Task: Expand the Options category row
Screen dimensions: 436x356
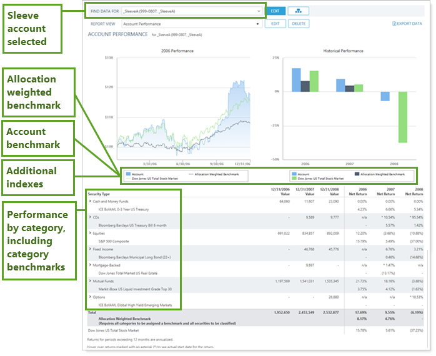Action: click(x=90, y=297)
